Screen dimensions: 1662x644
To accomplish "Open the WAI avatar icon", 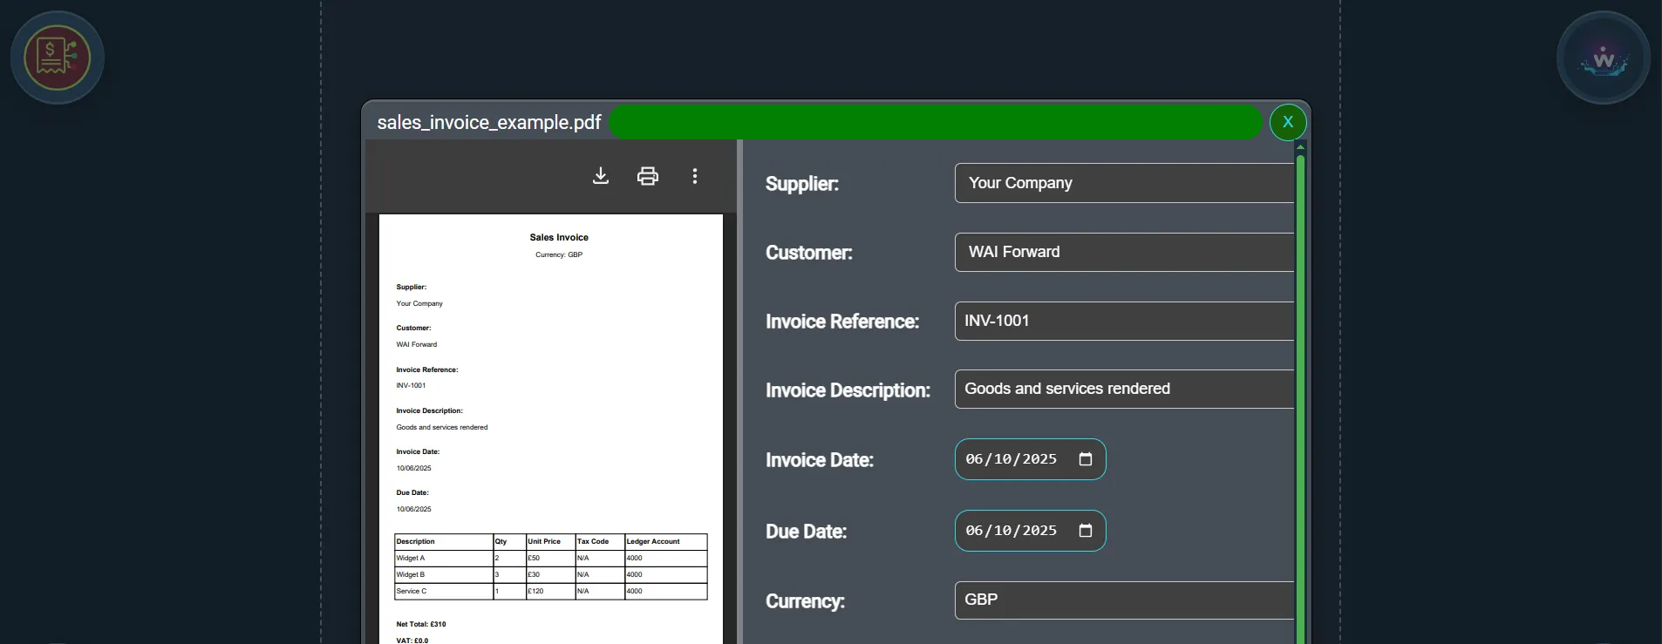I will (1604, 58).
